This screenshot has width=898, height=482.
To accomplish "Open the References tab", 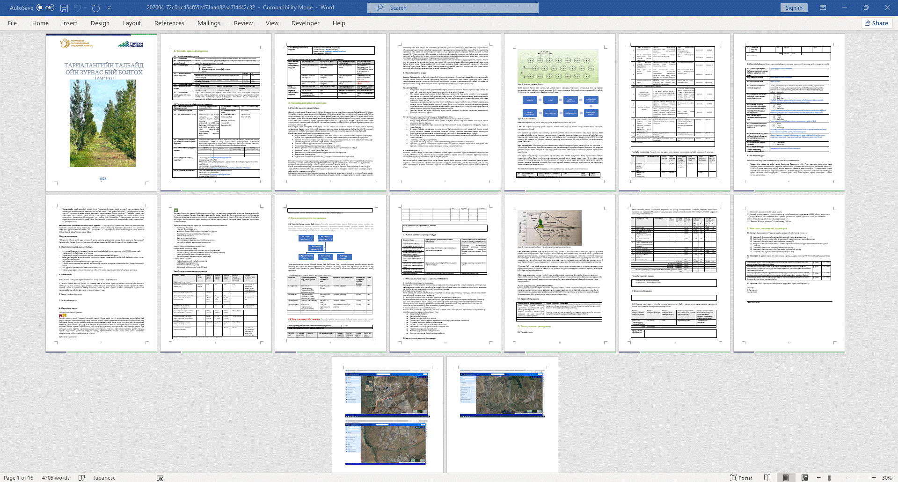I will tap(169, 23).
